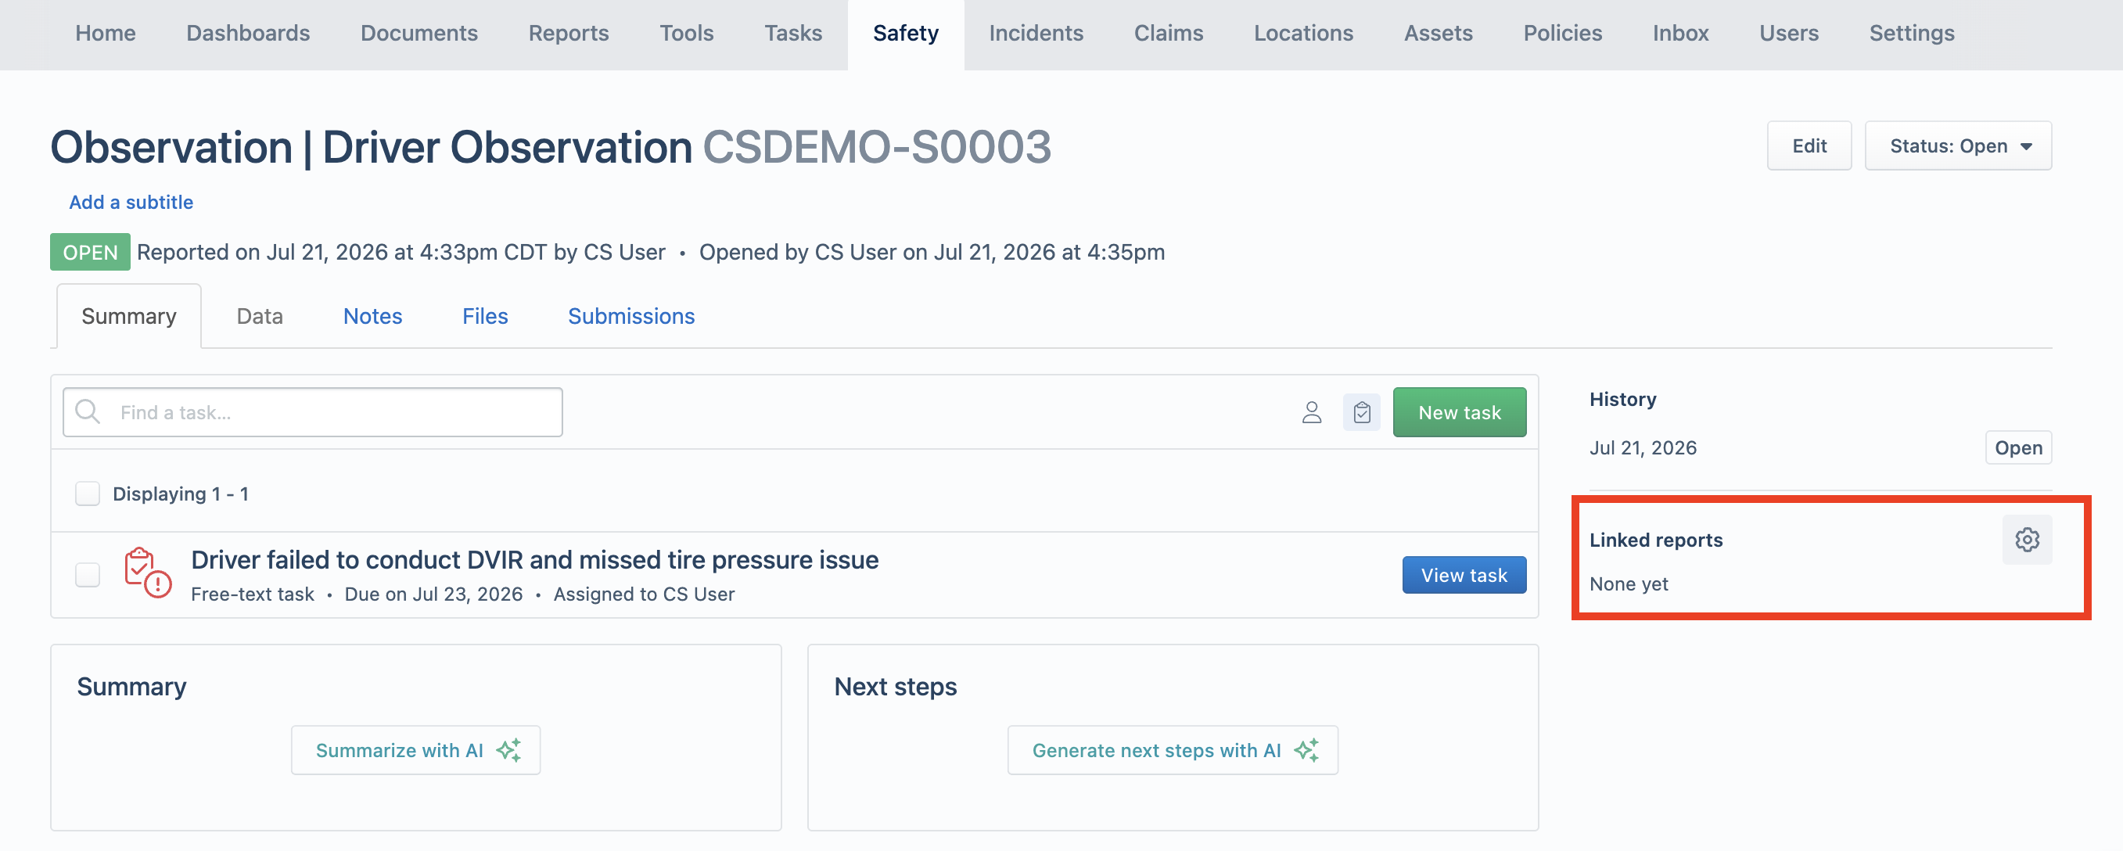Check the Driver failed DVIR task checkbox

click(x=88, y=574)
